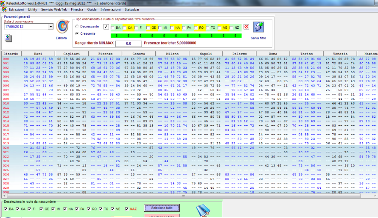Click the Milano column header
The image size is (378, 218).
click(172, 54)
